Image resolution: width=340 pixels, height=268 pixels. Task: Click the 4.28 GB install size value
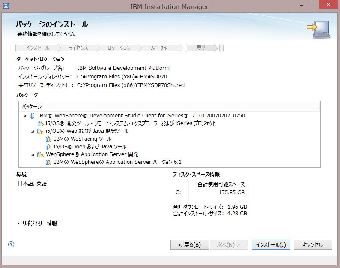(x=237, y=214)
